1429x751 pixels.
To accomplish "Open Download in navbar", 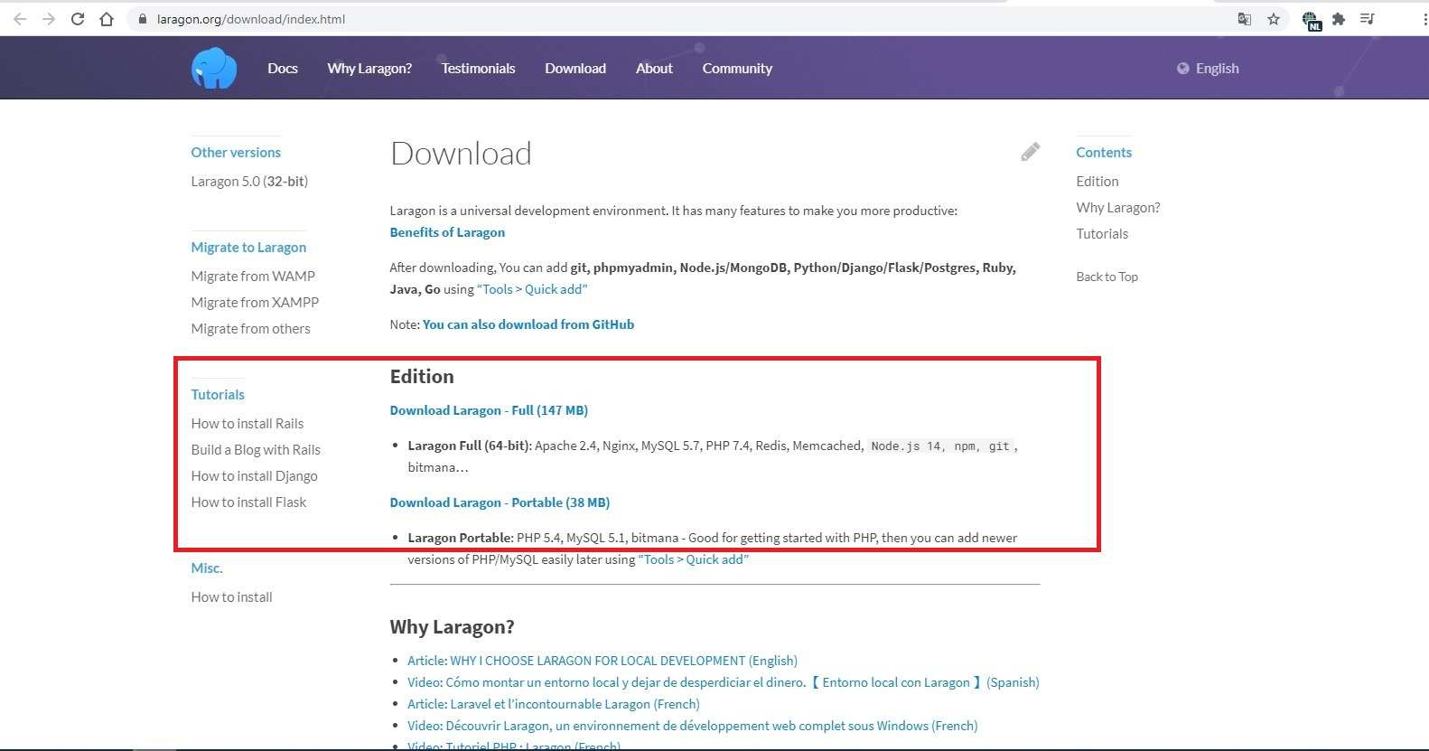I will [x=575, y=69].
